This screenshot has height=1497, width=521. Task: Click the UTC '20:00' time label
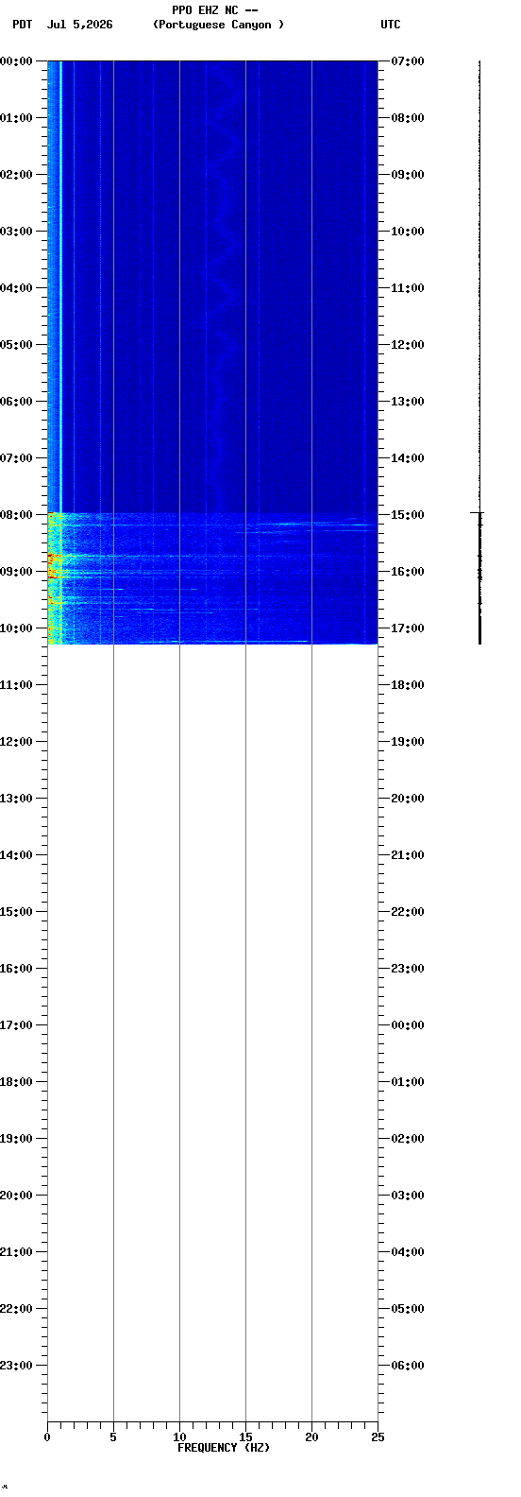point(408,799)
